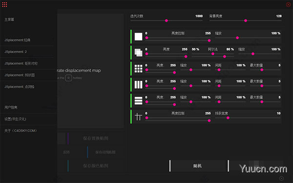Click the red circled X close icon
This screenshot has height=183, width=293.
[288, 4]
